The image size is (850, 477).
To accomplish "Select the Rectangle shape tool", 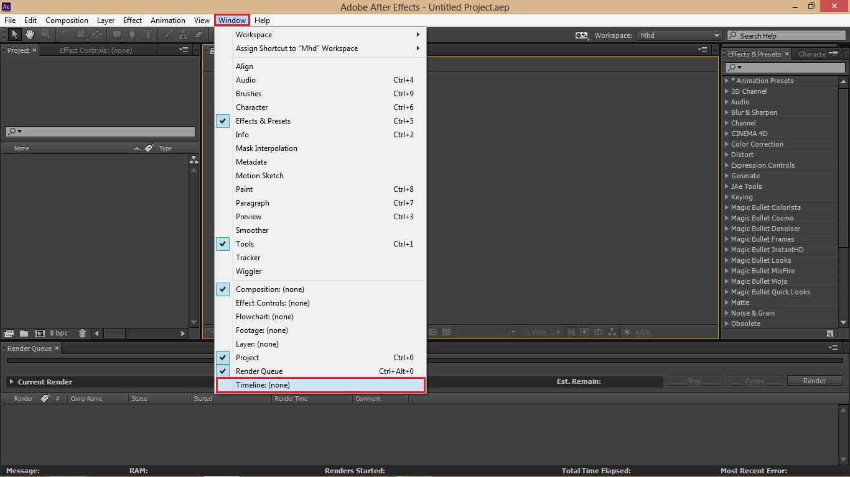I will pyautogui.click(x=118, y=35).
